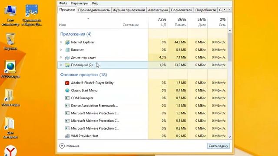
Task: Select the Приложения (4) group header
Action: point(76,34)
